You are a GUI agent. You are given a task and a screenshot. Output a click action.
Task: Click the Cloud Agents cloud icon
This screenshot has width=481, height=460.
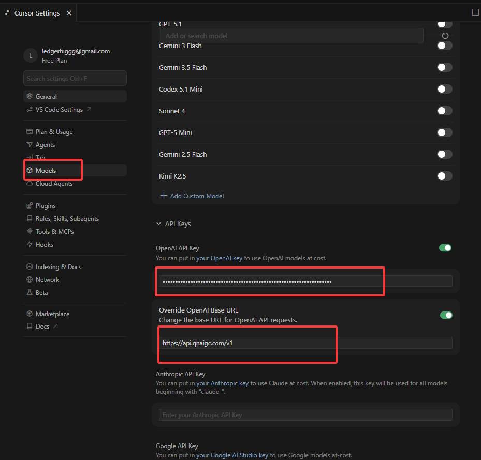point(30,183)
